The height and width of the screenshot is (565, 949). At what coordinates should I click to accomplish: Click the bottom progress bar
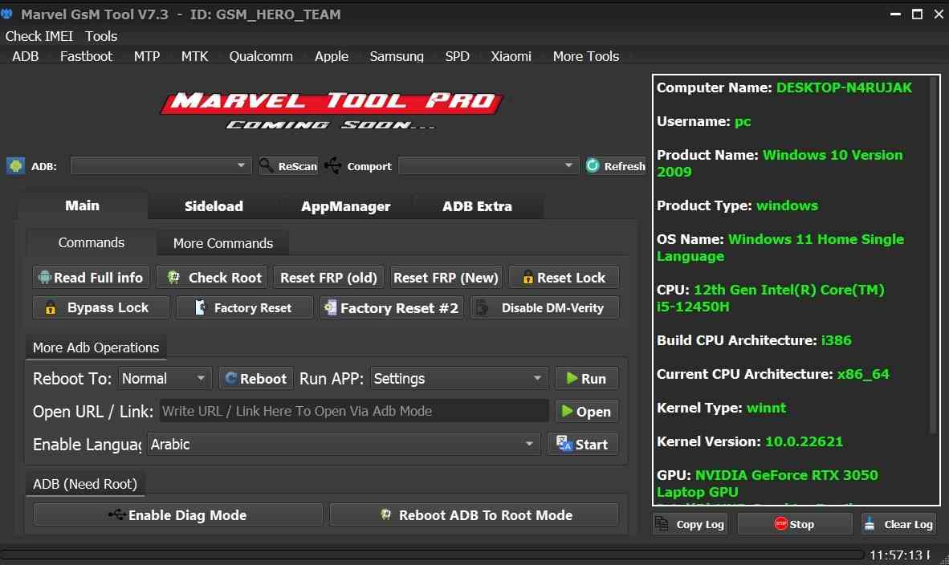[x=431, y=554]
